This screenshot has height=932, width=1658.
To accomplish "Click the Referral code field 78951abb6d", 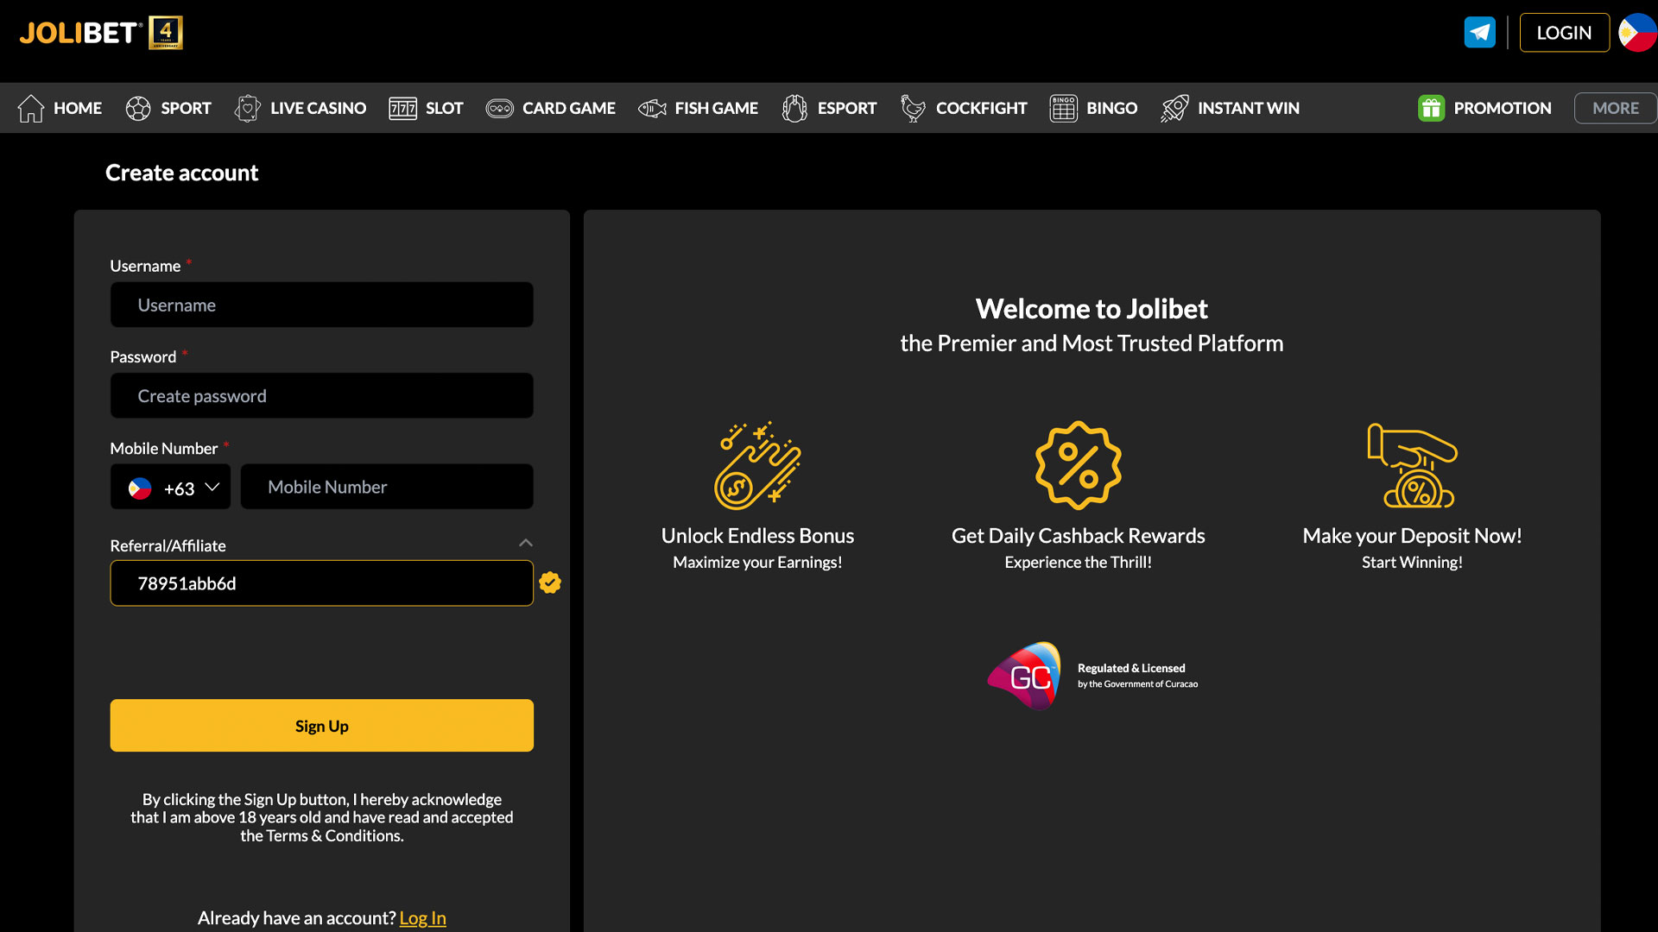I will coord(321,583).
